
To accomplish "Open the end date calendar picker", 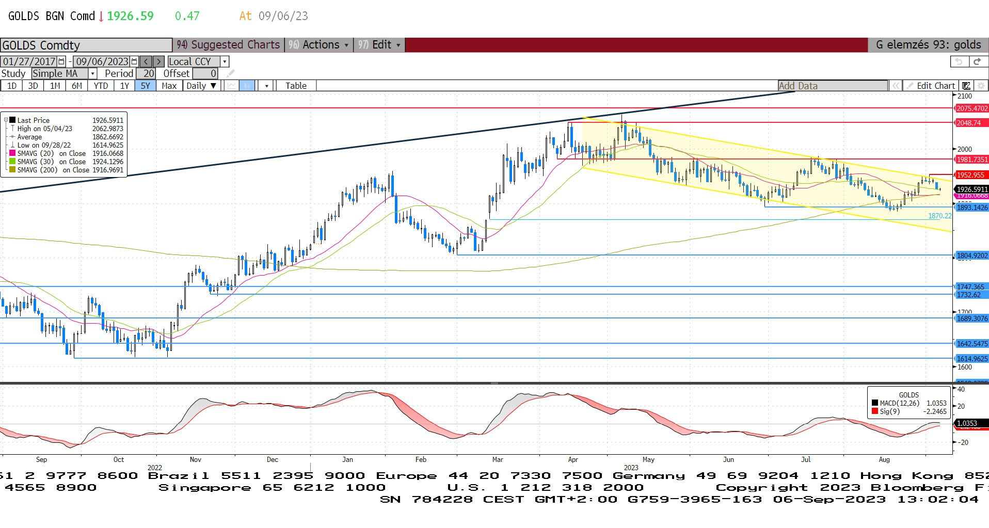I will tap(135, 61).
